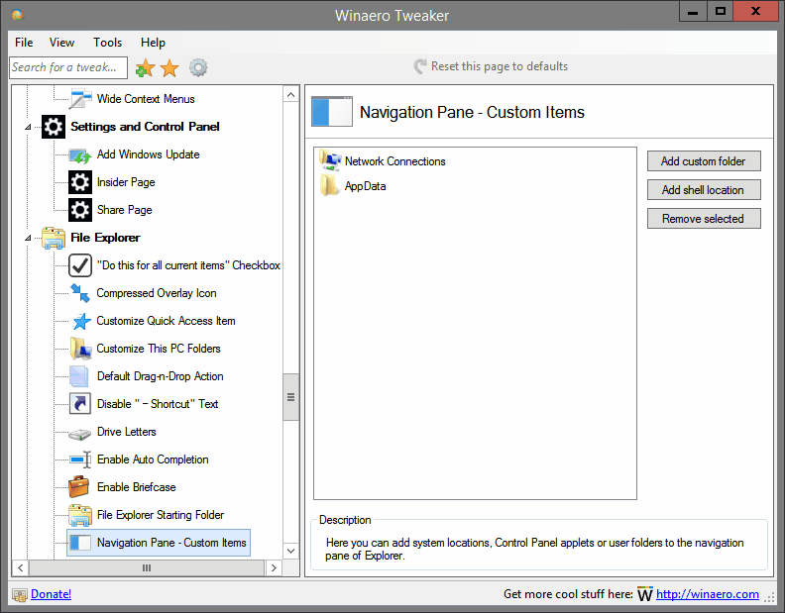This screenshot has width=785, height=613.
Task: Click the Customize This PC Folders icon
Action: 80,349
